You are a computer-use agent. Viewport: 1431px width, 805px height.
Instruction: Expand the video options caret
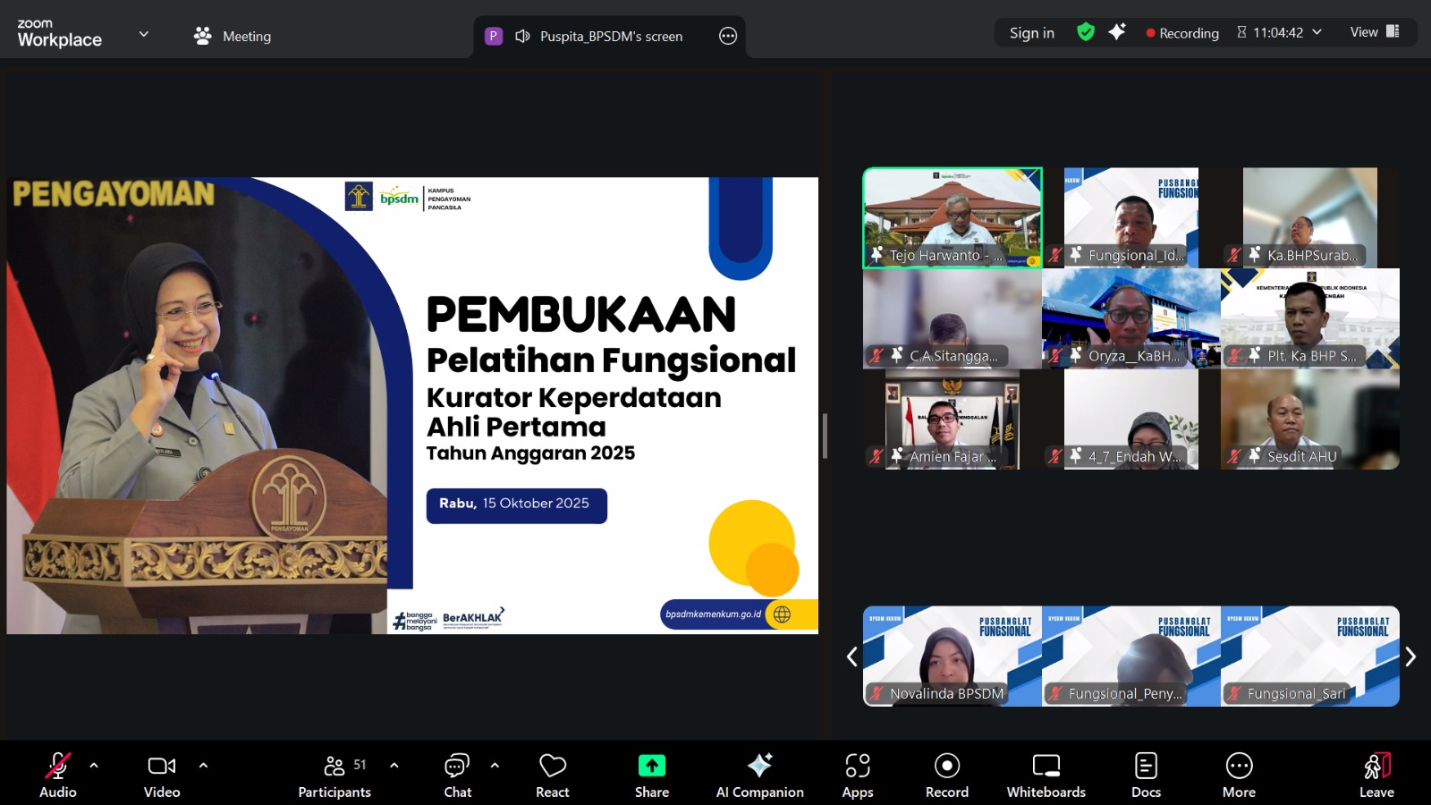pyautogui.click(x=203, y=766)
